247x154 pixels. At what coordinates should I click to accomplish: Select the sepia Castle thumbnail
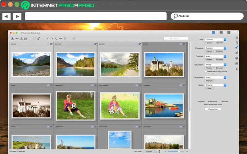click(31, 106)
